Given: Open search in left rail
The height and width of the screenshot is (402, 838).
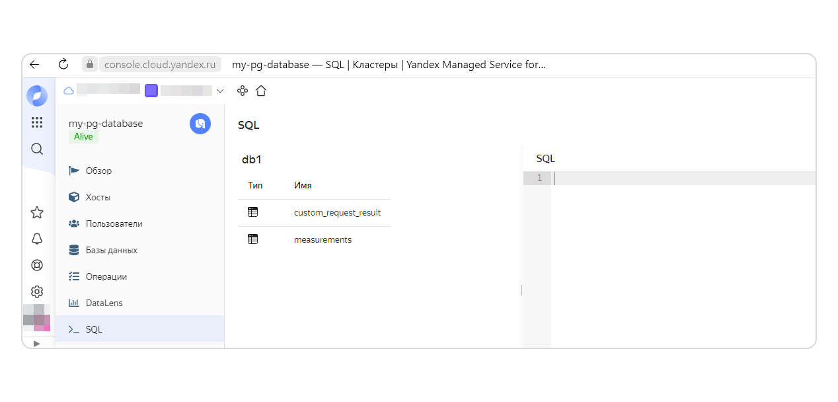Looking at the screenshot, I should (37, 149).
